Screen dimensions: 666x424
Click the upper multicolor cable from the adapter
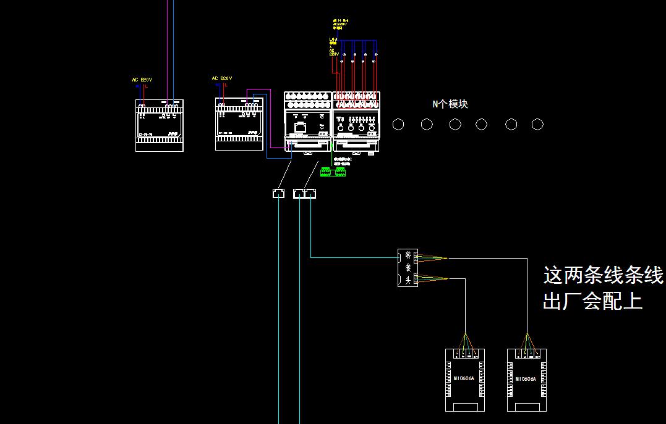tap(433, 257)
